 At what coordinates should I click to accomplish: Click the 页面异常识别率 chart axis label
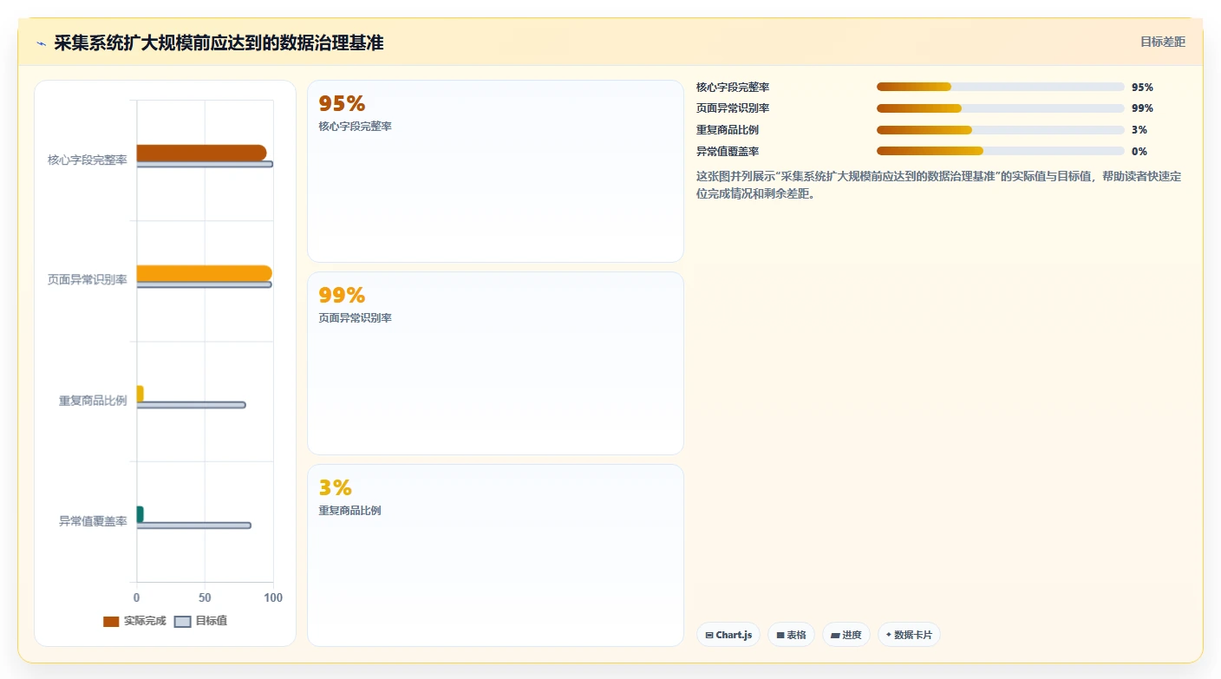point(88,280)
